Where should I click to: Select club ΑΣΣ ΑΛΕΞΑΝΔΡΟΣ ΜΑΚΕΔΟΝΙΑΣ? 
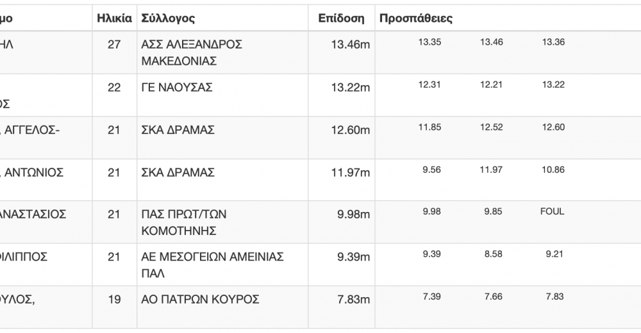[192, 53]
